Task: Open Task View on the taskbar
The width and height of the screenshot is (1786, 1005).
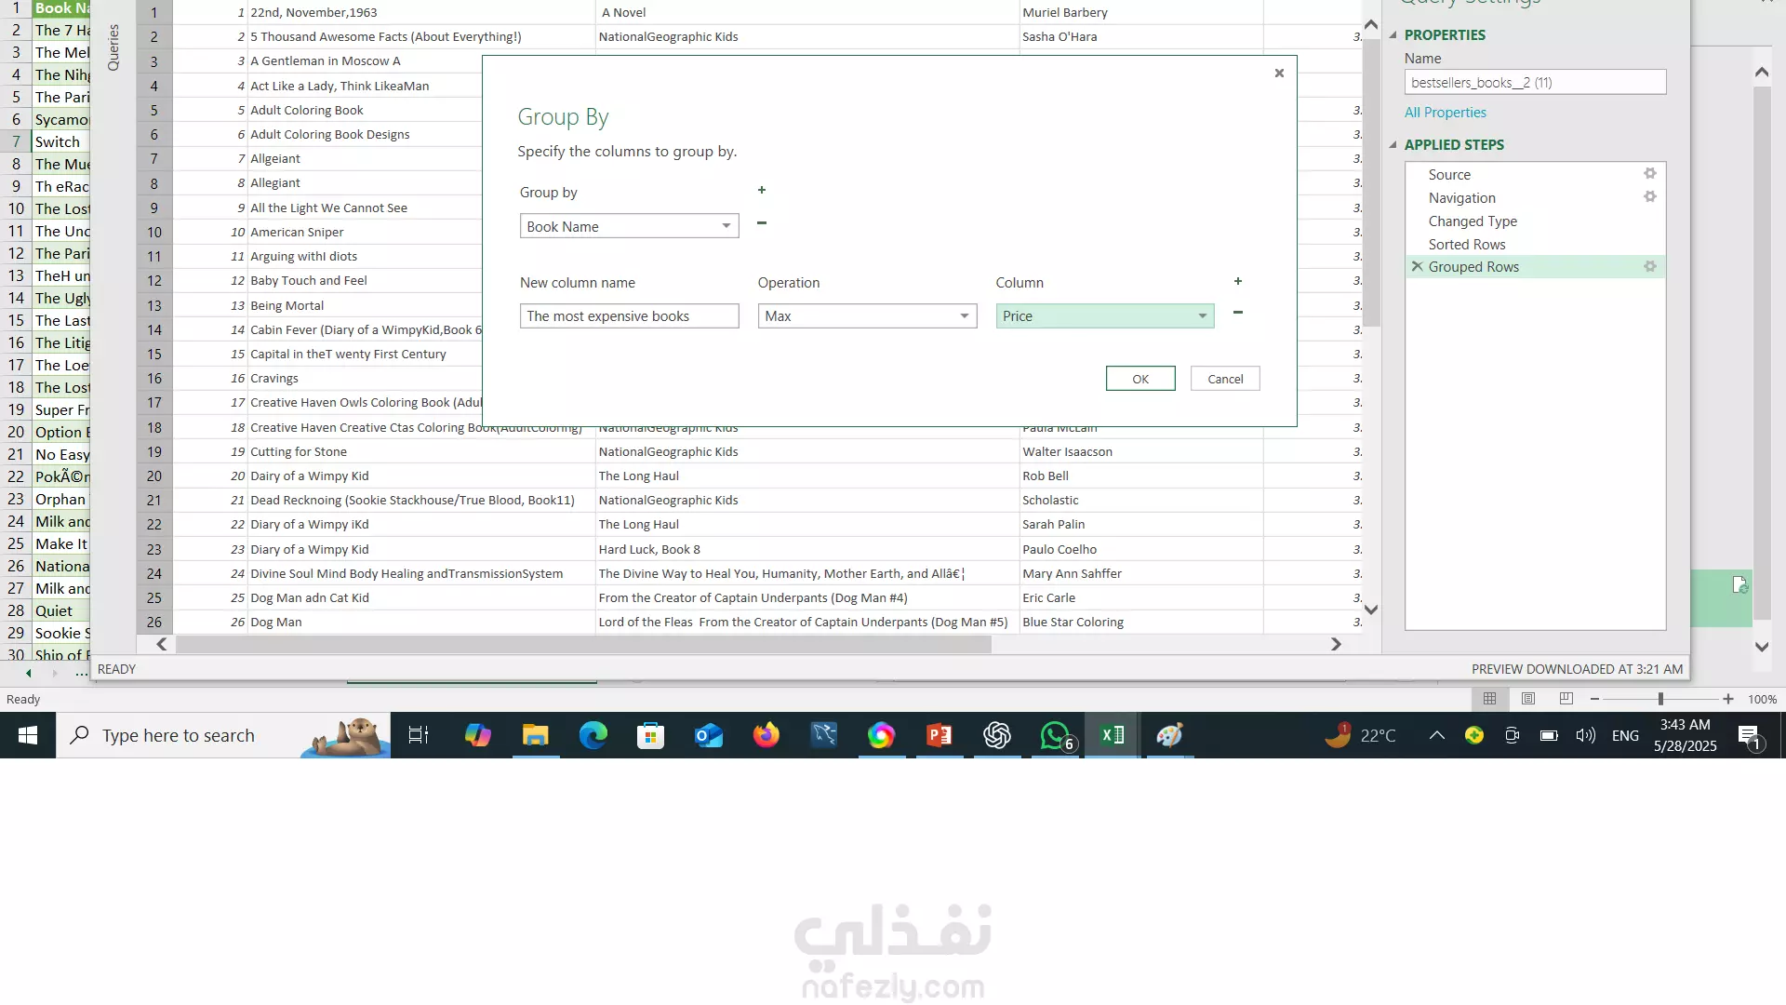Action: [x=419, y=735]
